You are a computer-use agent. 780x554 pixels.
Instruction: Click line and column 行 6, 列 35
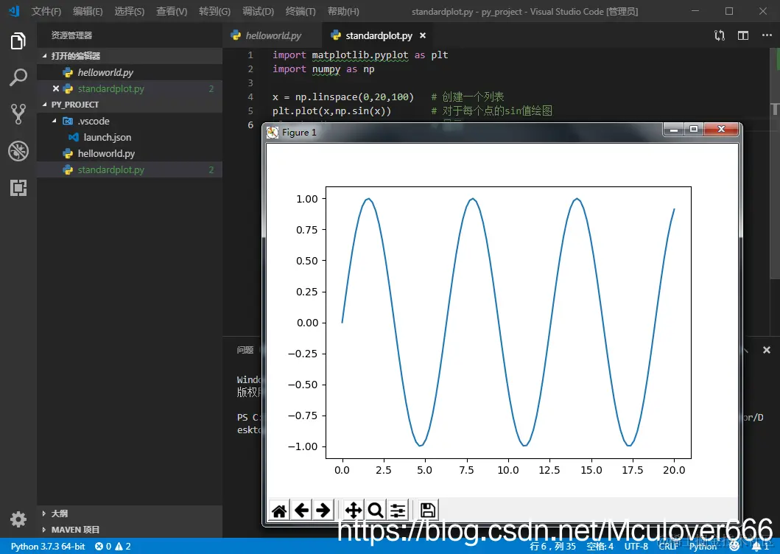pos(552,546)
